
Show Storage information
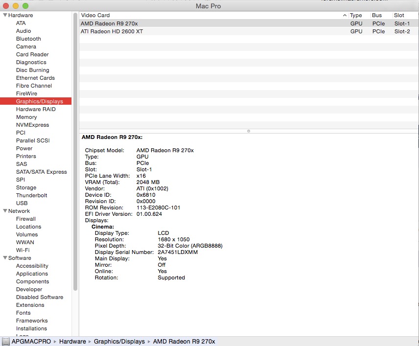click(26, 187)
